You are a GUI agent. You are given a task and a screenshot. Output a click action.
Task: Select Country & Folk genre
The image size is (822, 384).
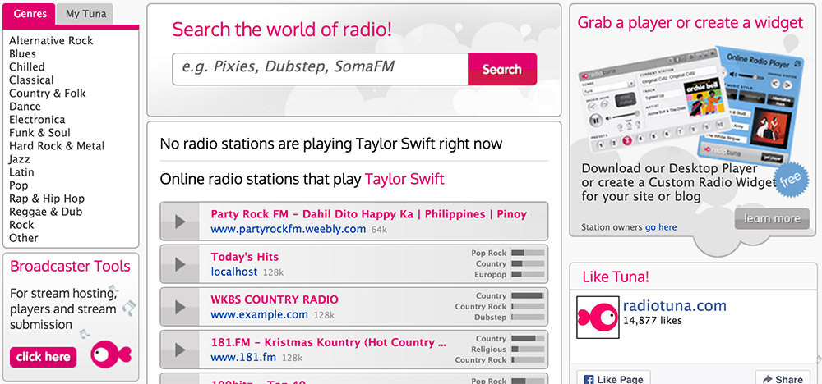pyautogui.click(x=47, y=93)
